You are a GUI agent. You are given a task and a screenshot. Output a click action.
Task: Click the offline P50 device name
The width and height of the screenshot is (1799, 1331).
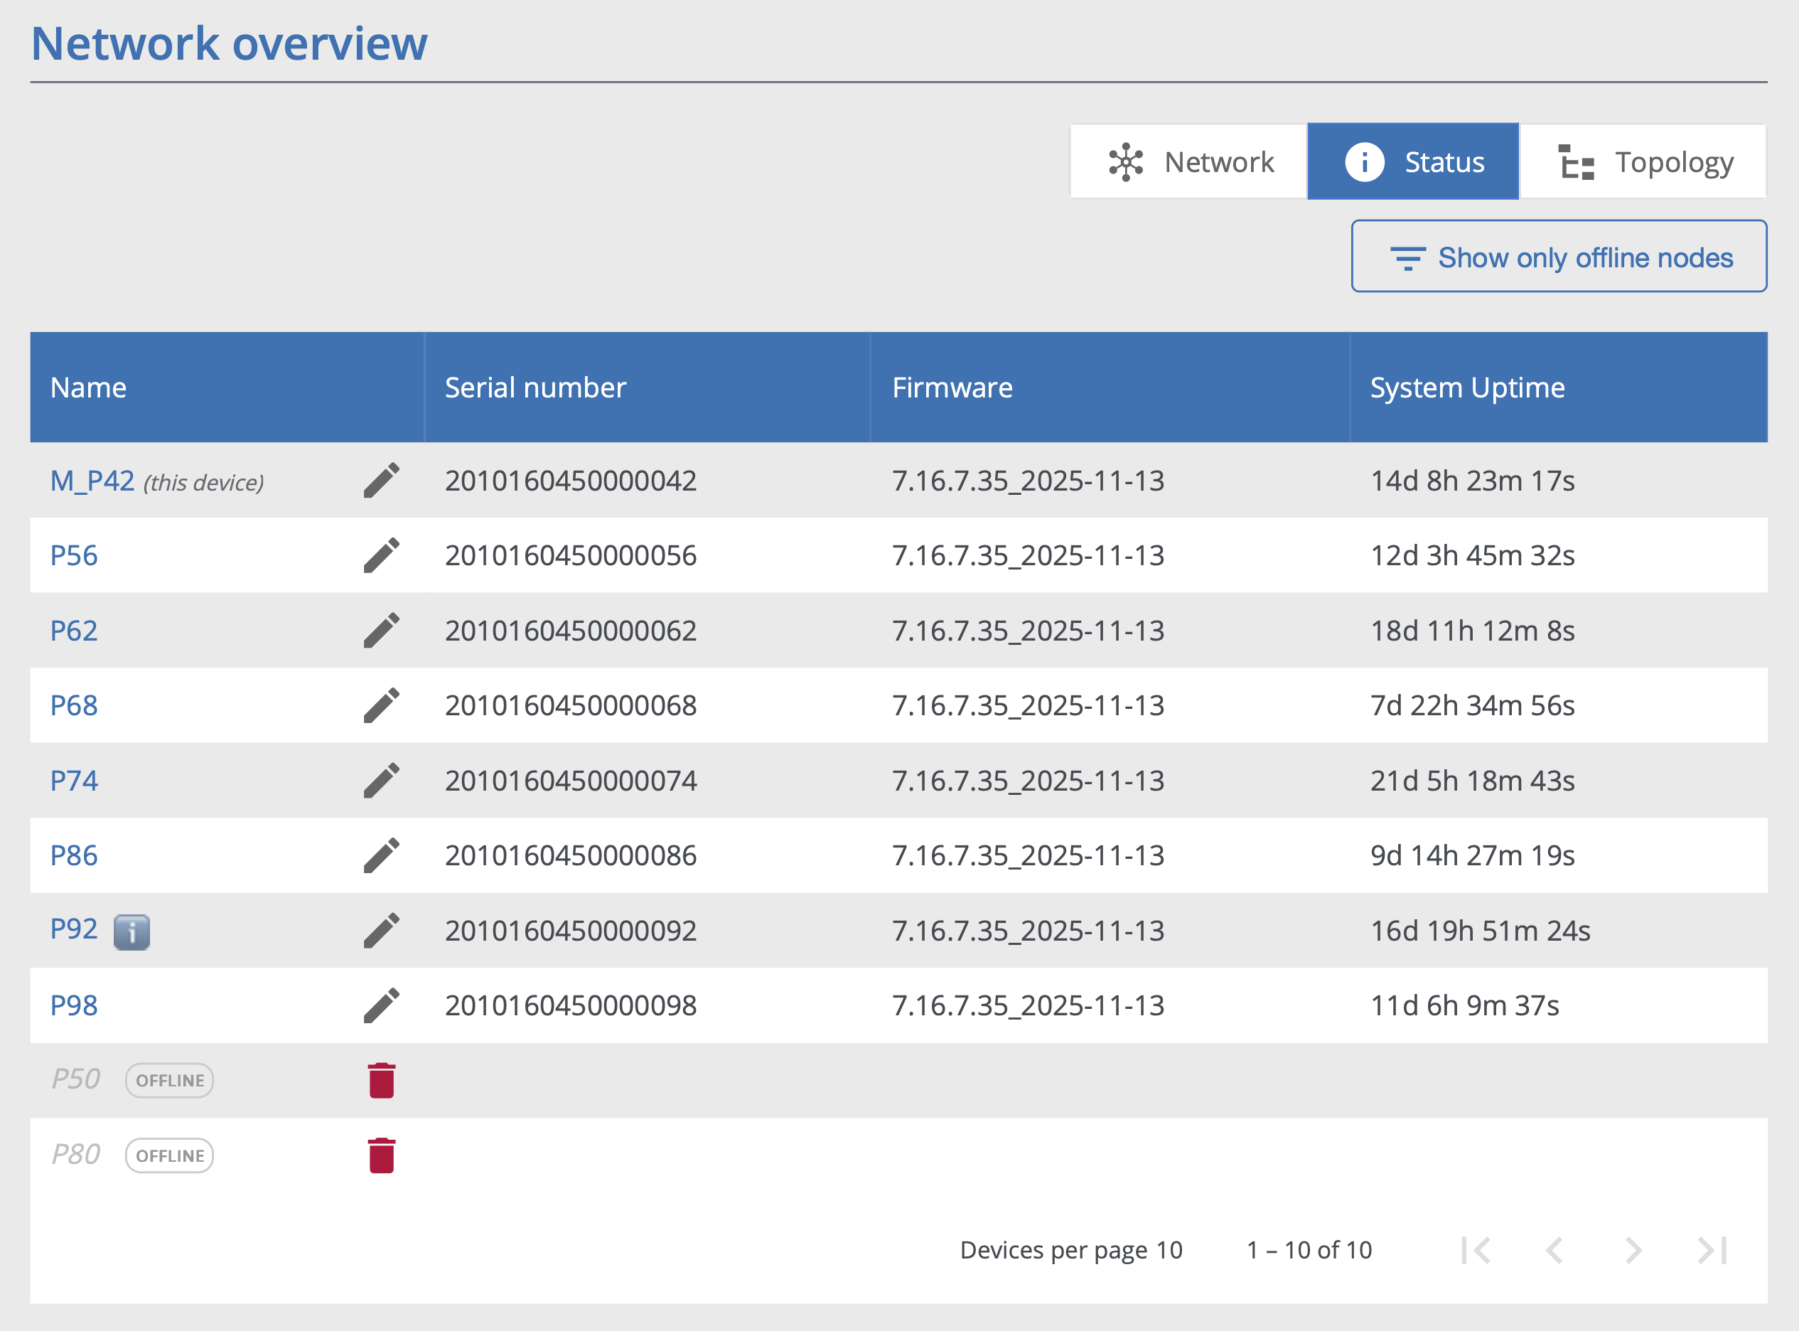[75, 1079]
